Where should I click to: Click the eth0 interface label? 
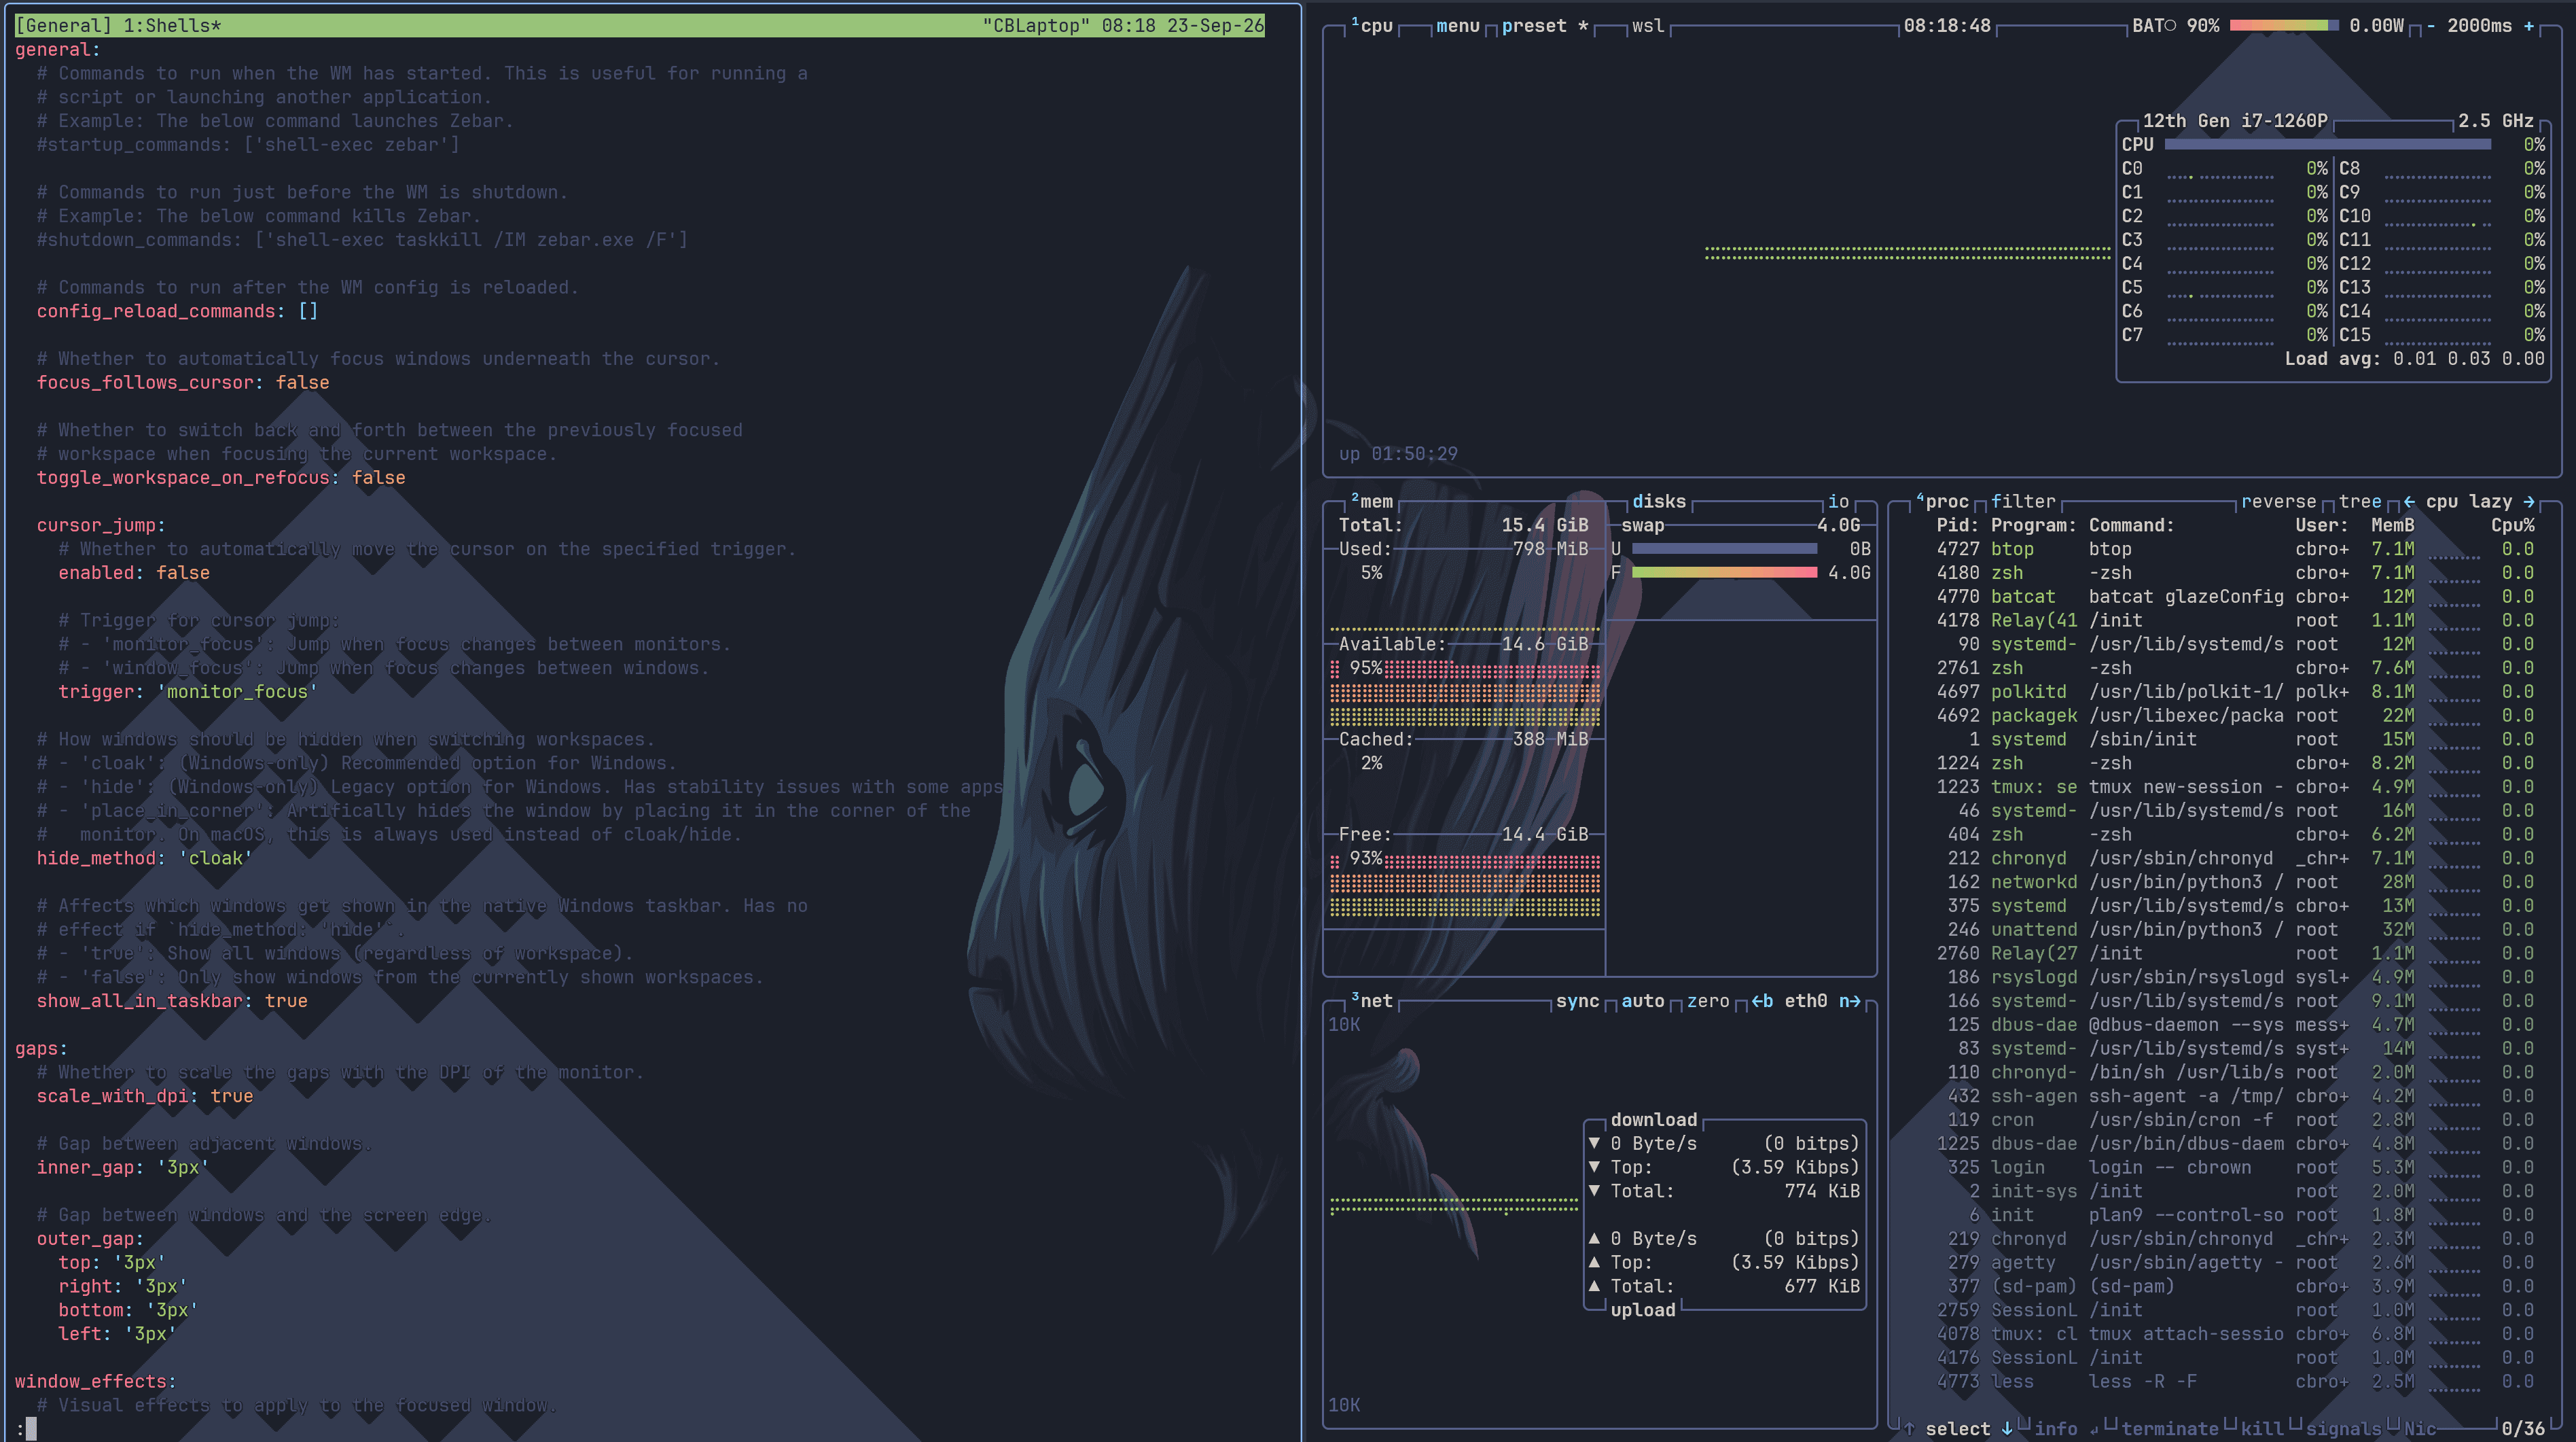[x=1806, y=1000]
